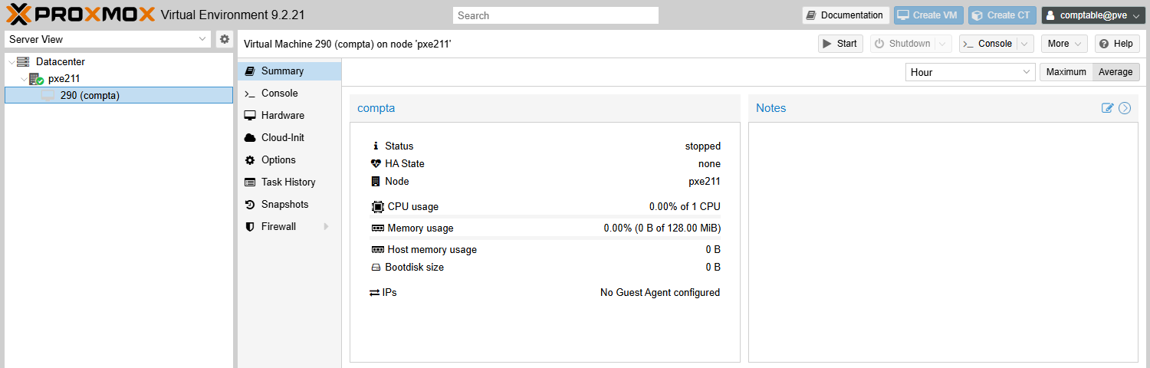This screenshot has width=1150, height=368.
Task: Open the Summary tab
Action: (x=290, y=71)
